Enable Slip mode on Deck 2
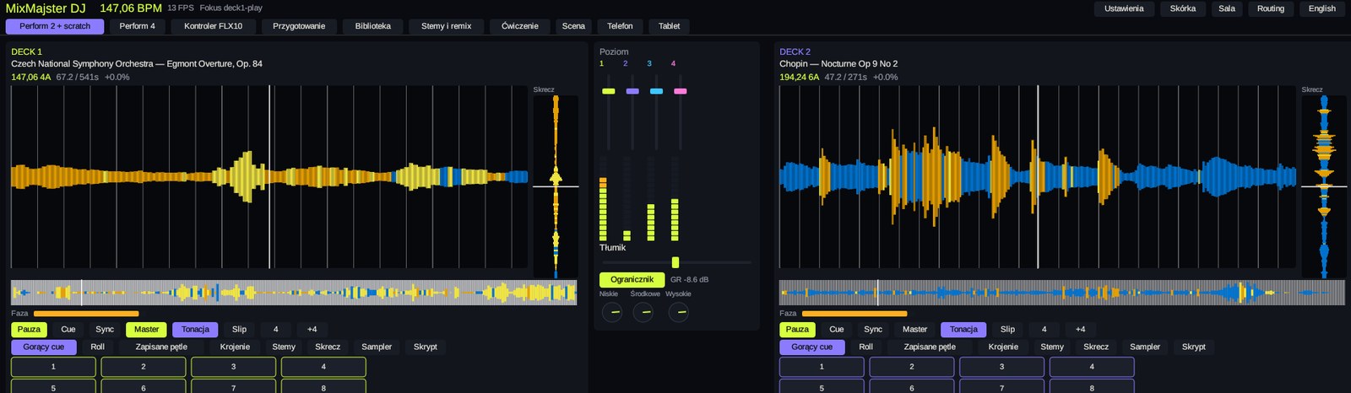1351x393 pixels. (1008, 330)
